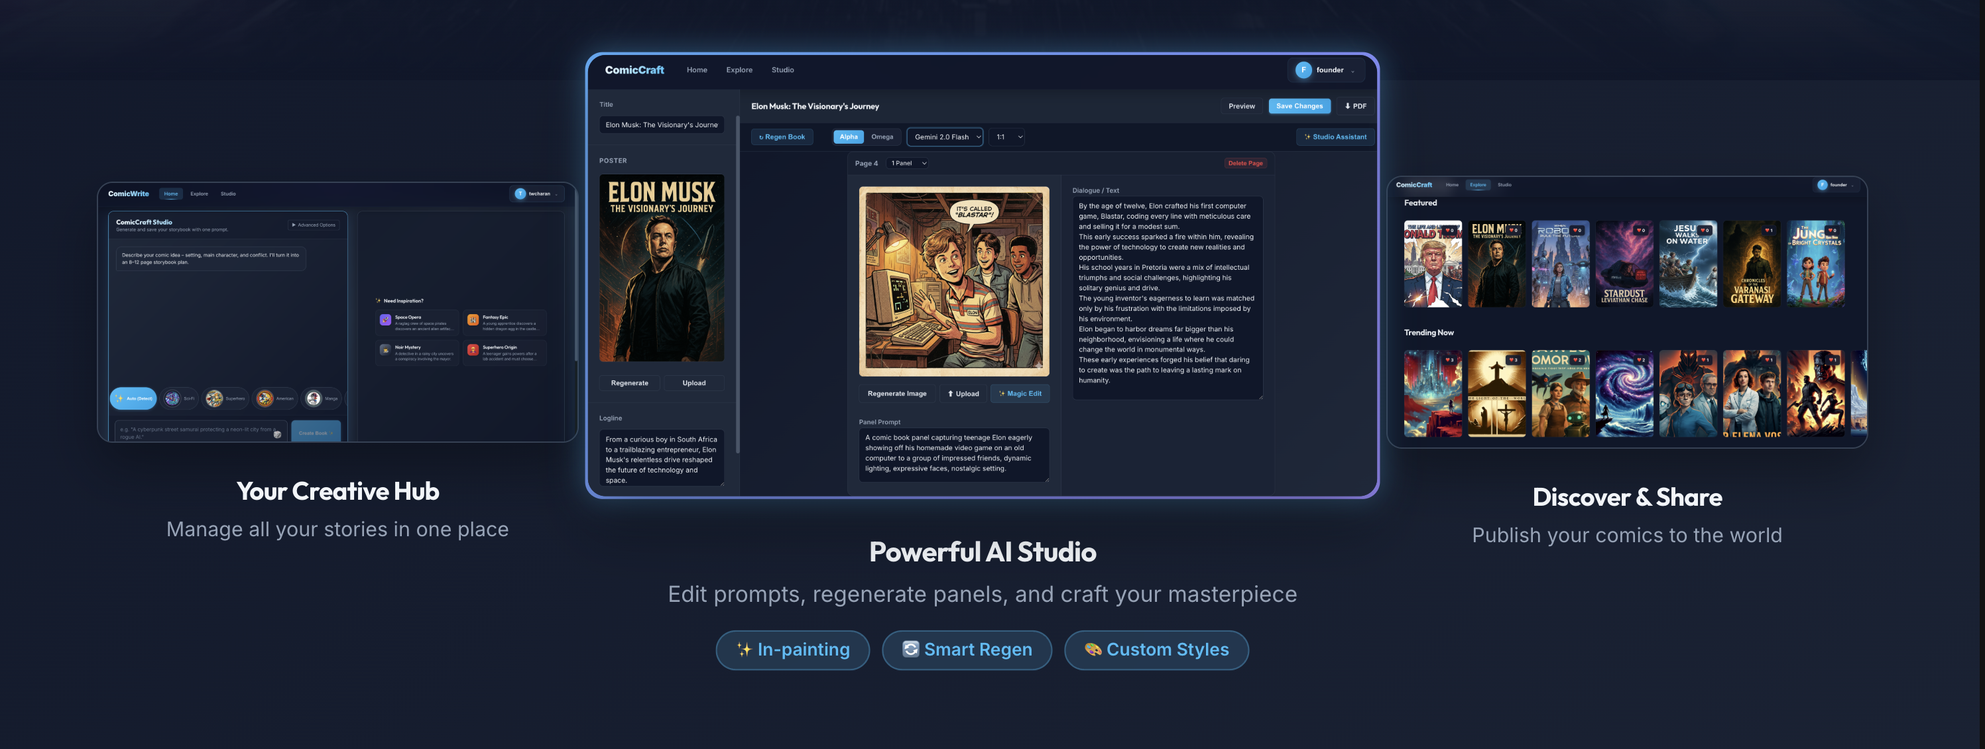
Task: Open the Stardust Leviathan Chase comic cover
Action: click(x=1624, y=264)
